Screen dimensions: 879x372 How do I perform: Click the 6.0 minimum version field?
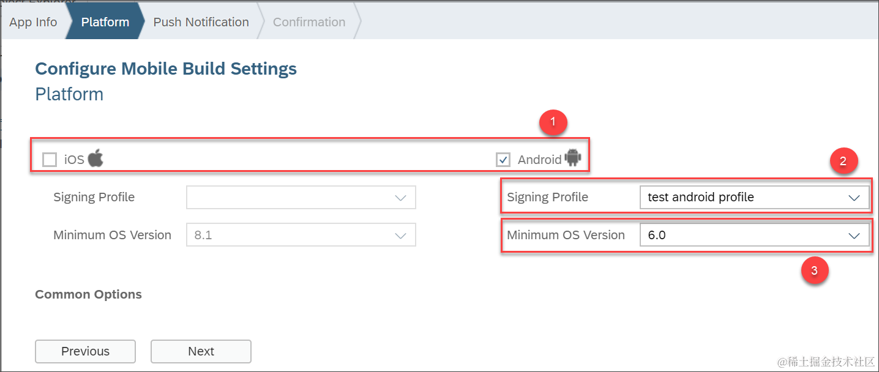point(735,236)
